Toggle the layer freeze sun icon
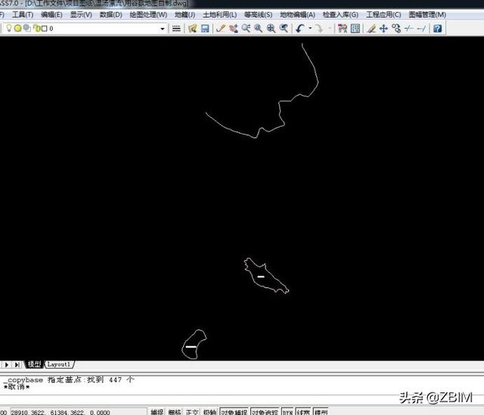 [x=18, y=29]
